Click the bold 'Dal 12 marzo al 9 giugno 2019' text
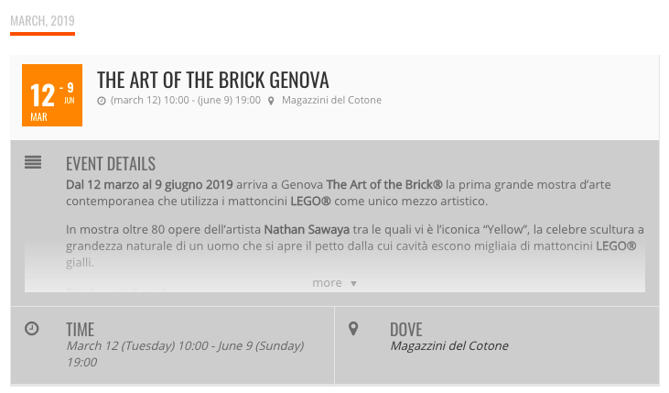The image size is (669, 393). coord(149,185)
